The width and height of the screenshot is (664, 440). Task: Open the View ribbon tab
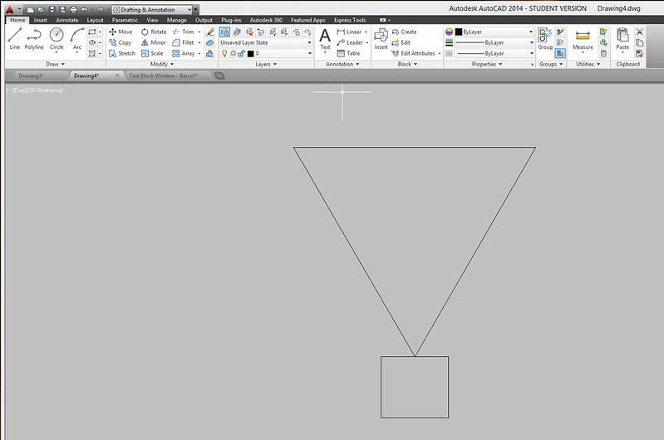[x=152, y=20]
